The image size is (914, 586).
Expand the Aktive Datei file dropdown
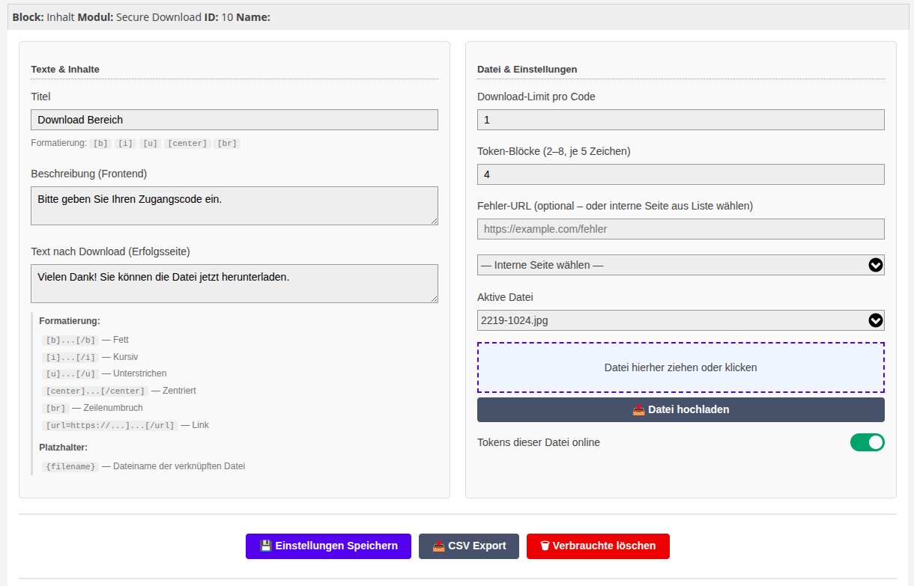click(680, 320)
